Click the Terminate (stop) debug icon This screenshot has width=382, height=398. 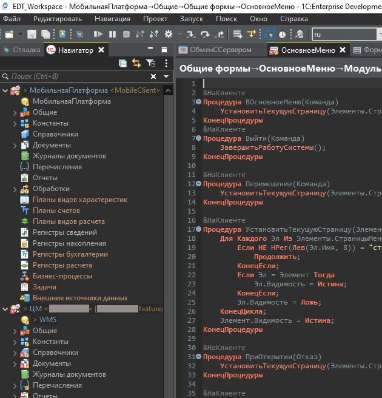[x=126, y=34]
